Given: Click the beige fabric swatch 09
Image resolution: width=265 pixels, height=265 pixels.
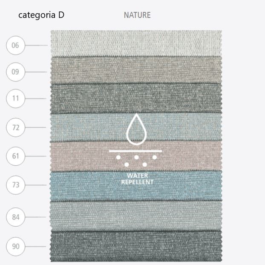Looking at the screenshot, I should (136, 70).
